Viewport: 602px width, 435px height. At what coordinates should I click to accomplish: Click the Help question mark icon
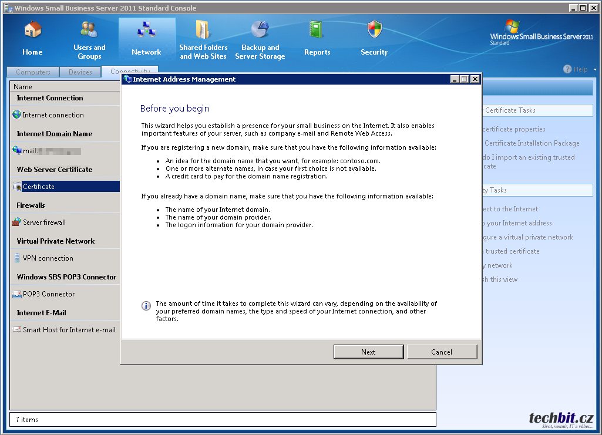coord(567,69)
